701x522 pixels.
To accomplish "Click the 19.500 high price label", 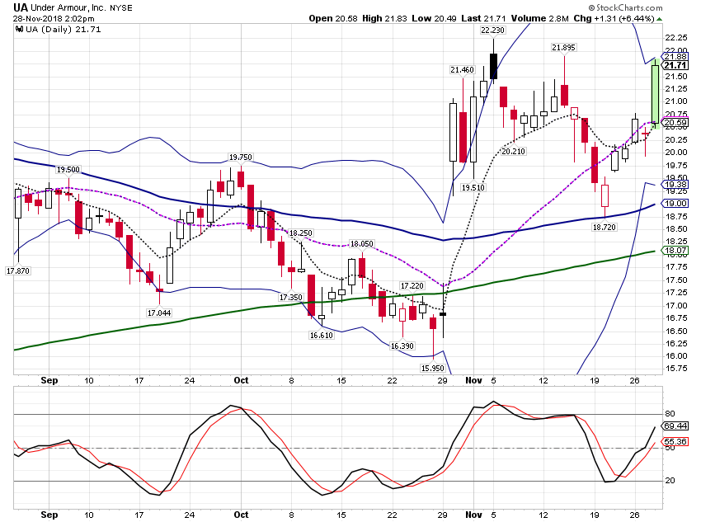I will (x=68, y=170).
